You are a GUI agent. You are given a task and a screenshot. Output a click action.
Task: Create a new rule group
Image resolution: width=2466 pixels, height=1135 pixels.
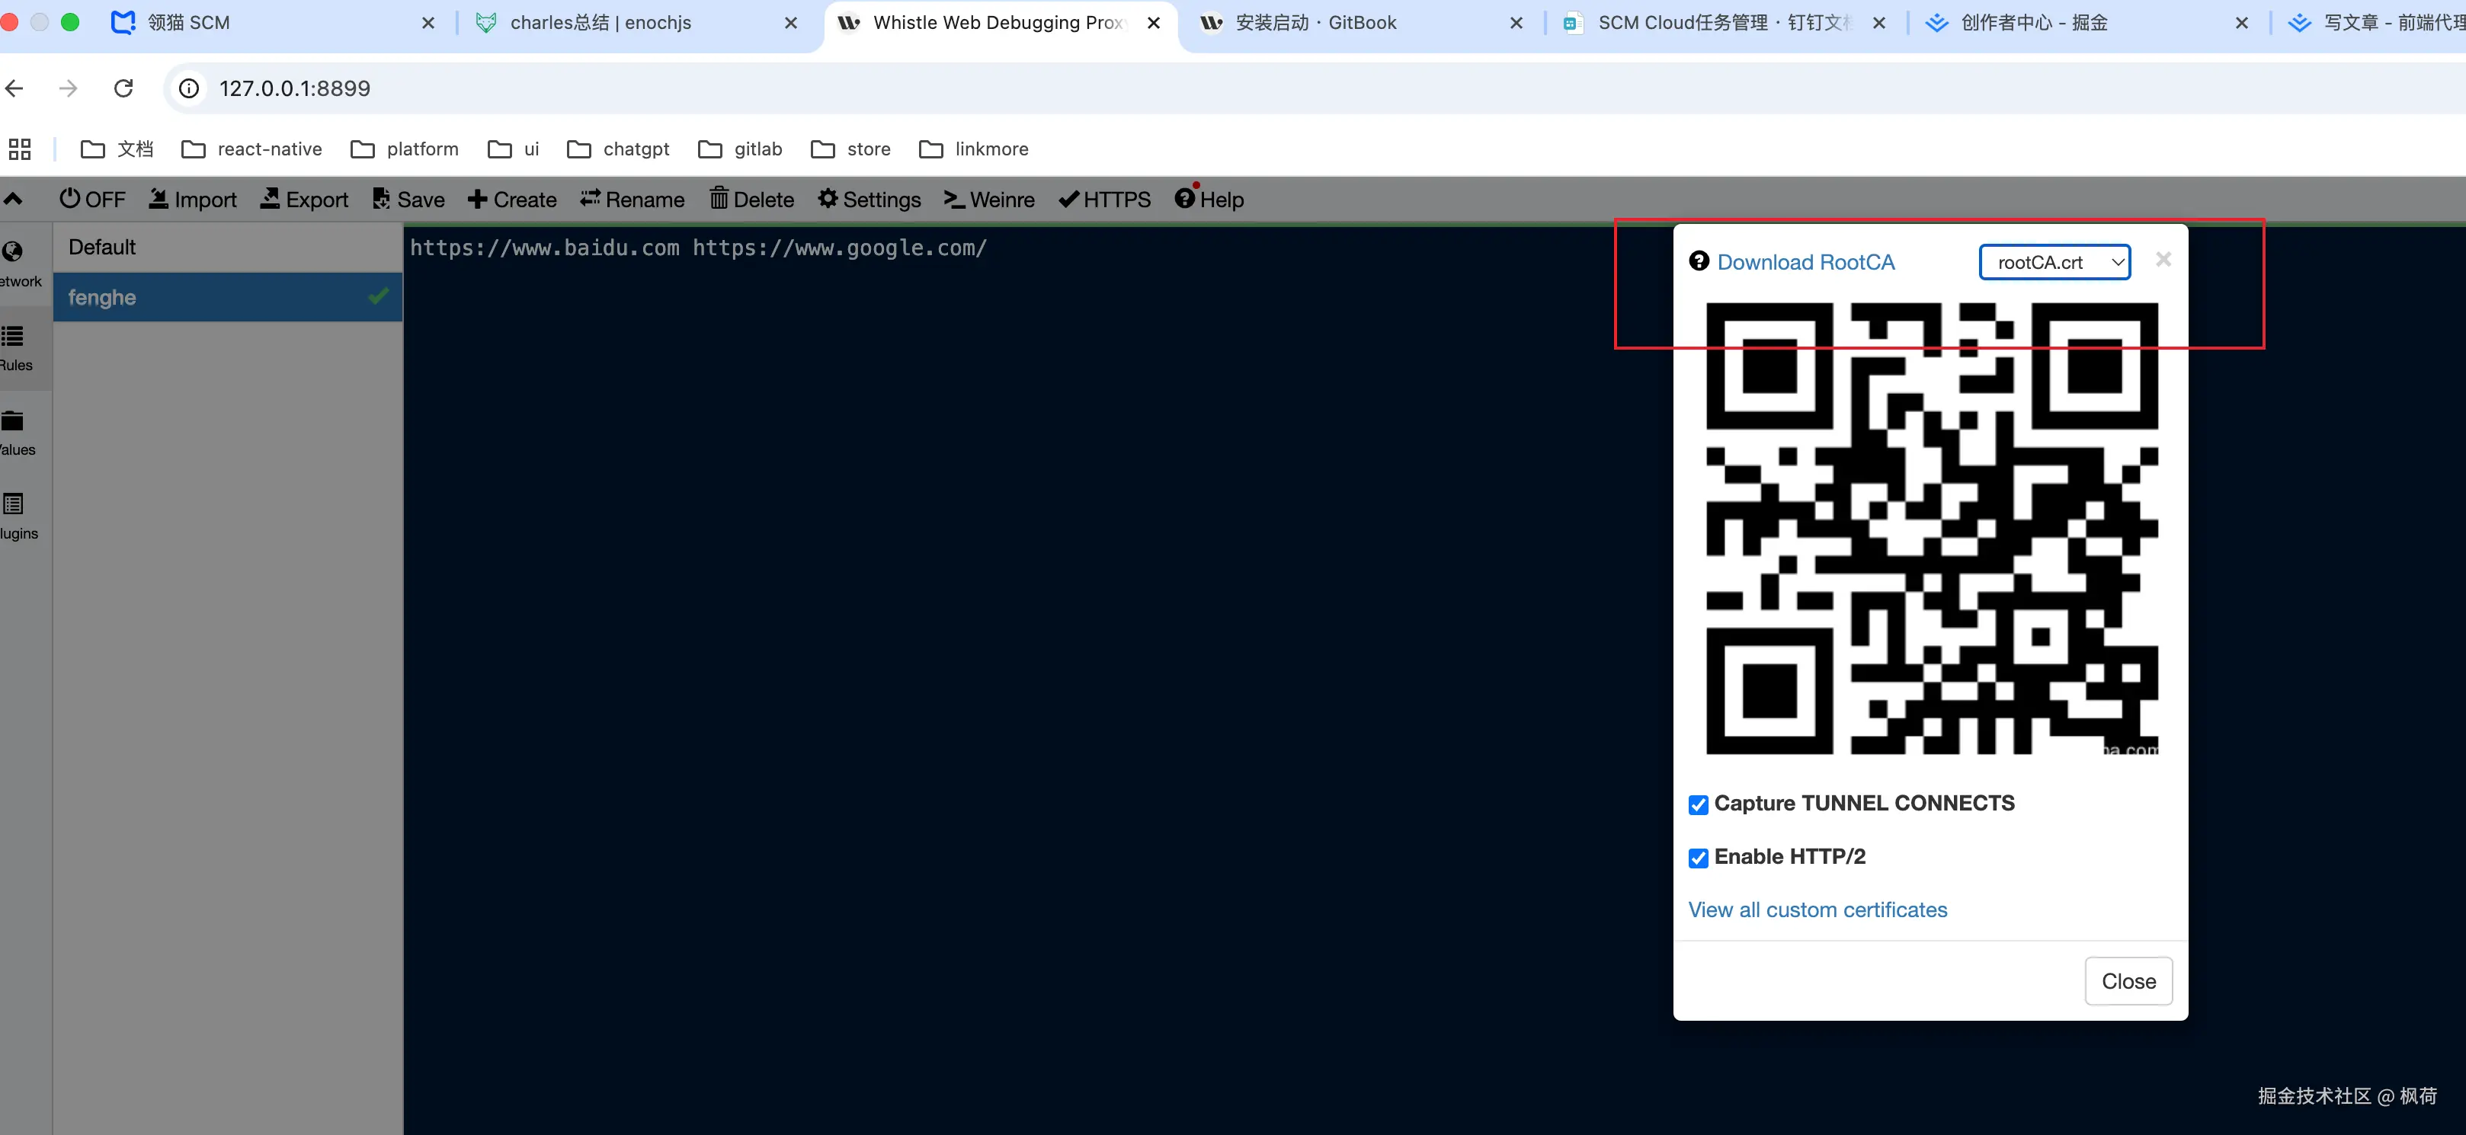pos(512,199)
